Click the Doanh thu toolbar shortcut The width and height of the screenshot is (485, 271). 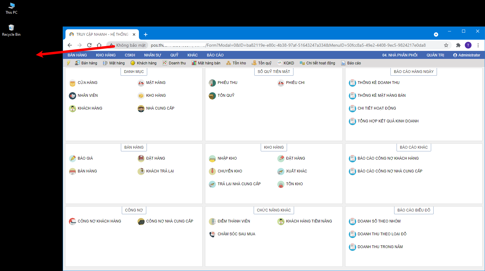(x=174, y=63)
